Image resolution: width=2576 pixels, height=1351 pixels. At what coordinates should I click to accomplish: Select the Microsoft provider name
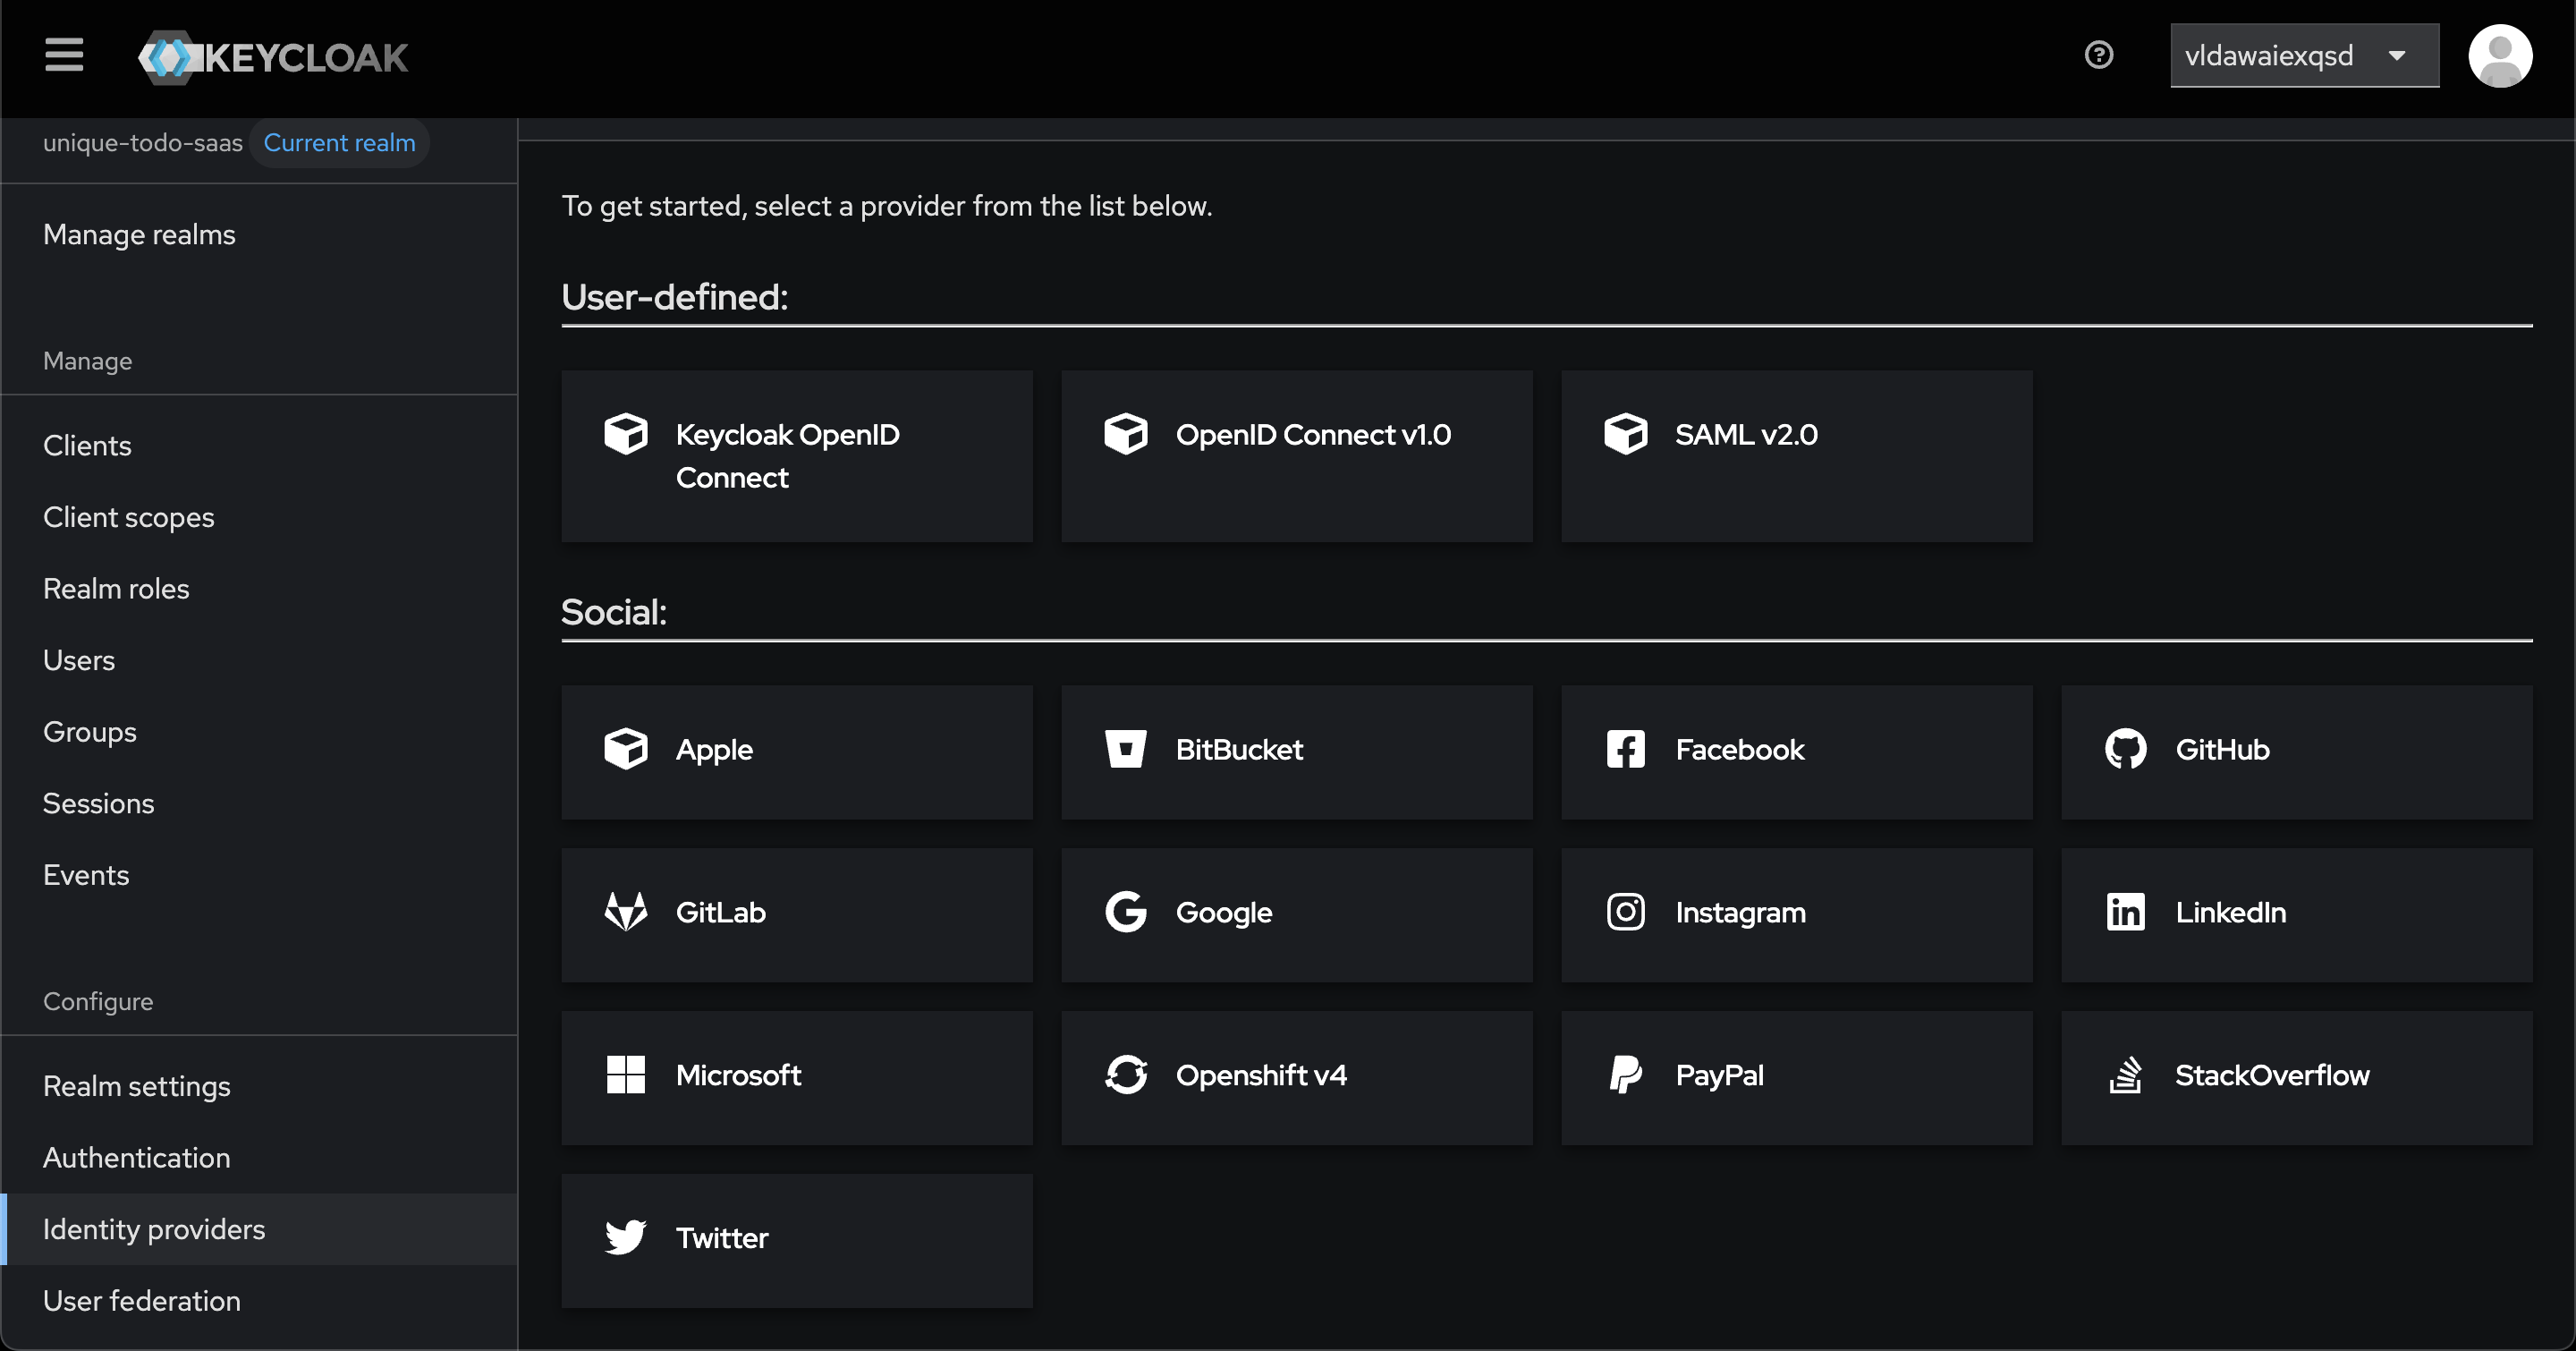point(738,1075)
